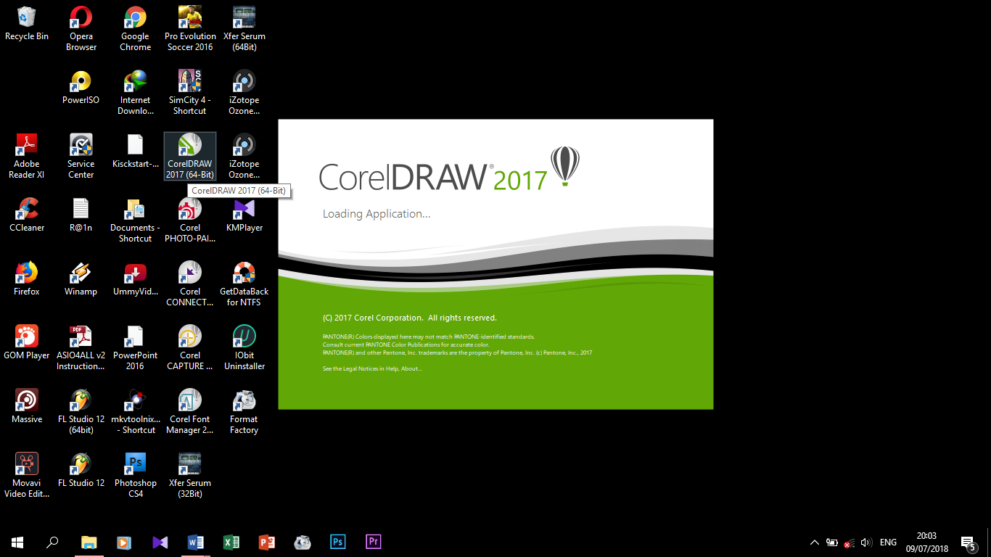Select the Movavi Video Editor icon
The image size is (991, 557).
pyautogui.click(x=27, y=476)
